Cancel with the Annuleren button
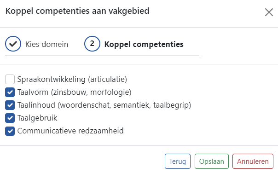 (253, 161)
